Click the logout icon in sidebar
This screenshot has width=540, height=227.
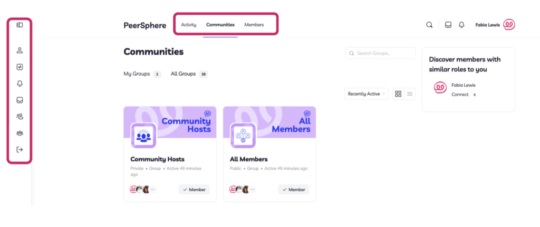point(20,150)
